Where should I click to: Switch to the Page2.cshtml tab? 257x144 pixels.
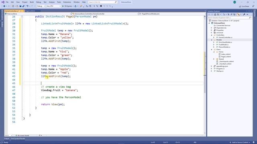tap(30, 11)
